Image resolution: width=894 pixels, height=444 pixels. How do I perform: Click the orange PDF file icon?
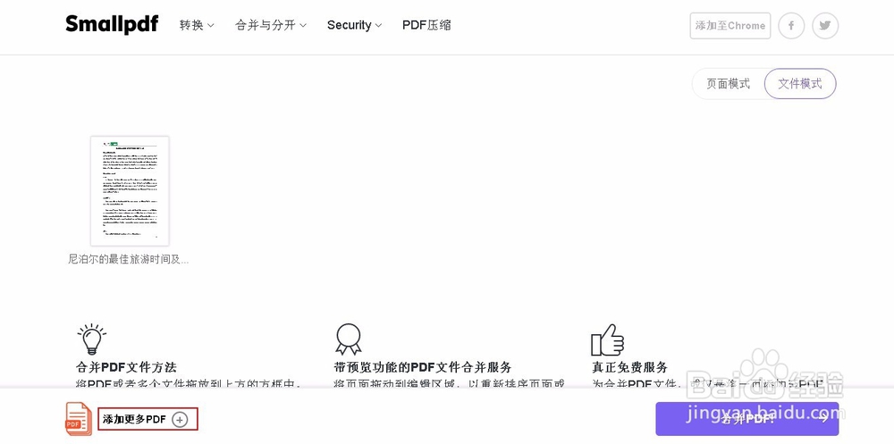[x=79, y=419]
